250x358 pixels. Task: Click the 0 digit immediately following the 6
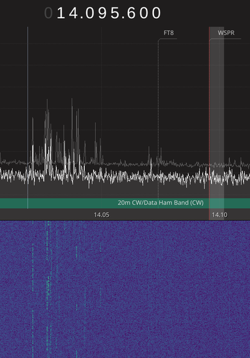(144, 13)
